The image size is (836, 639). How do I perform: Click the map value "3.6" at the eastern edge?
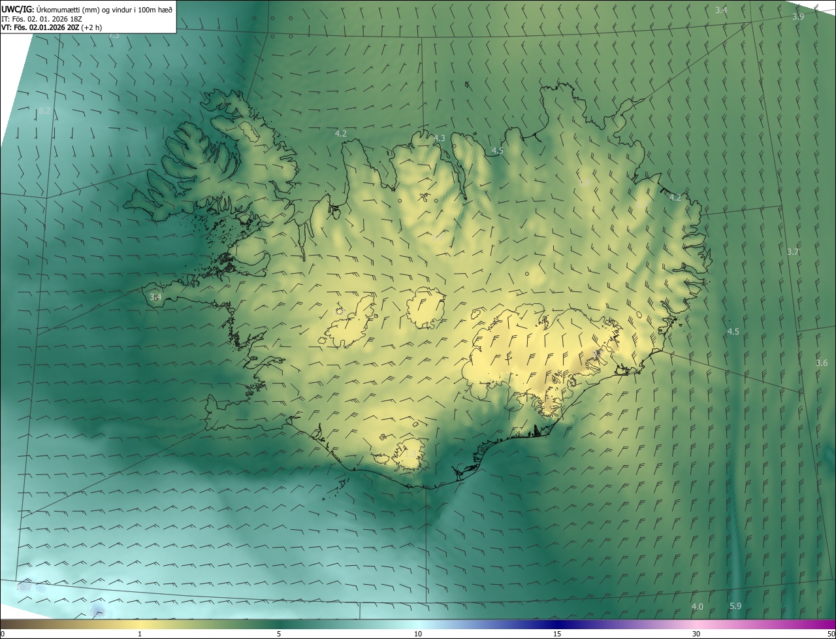tap(822, 363)
